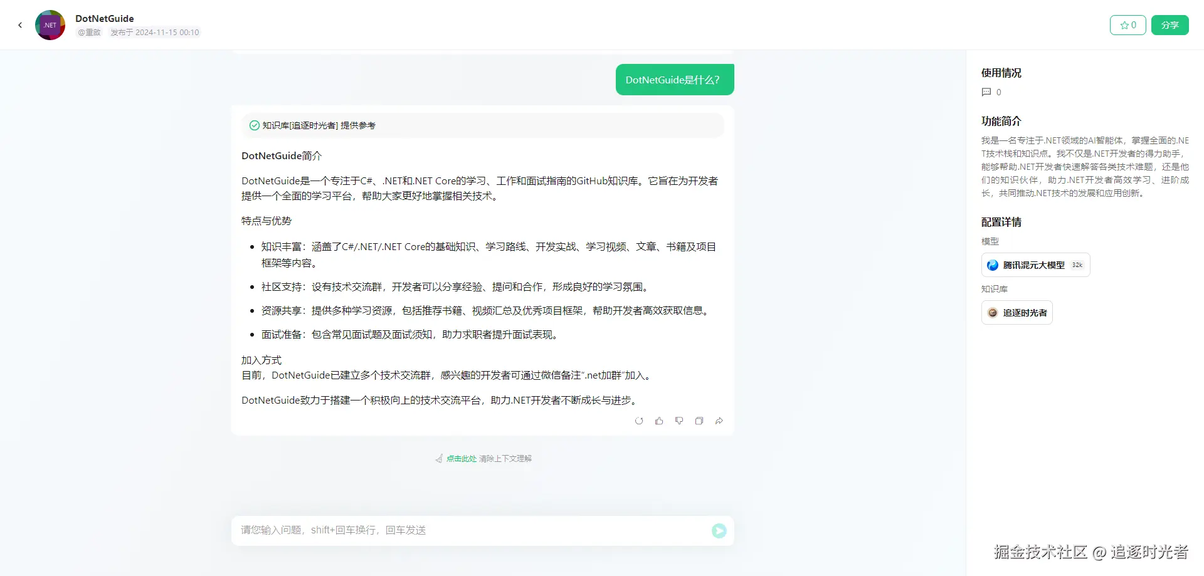1204x576 pixels.
Task: Click the publish date 发布于 2024-11-15 00:10
Action: pyautogui.click(x=155, y=33)
